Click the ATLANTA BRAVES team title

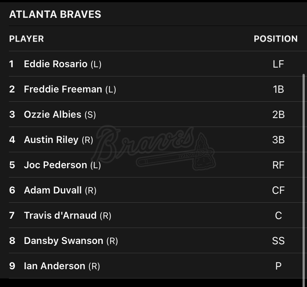pyautogui.click(x=55, y=14)
